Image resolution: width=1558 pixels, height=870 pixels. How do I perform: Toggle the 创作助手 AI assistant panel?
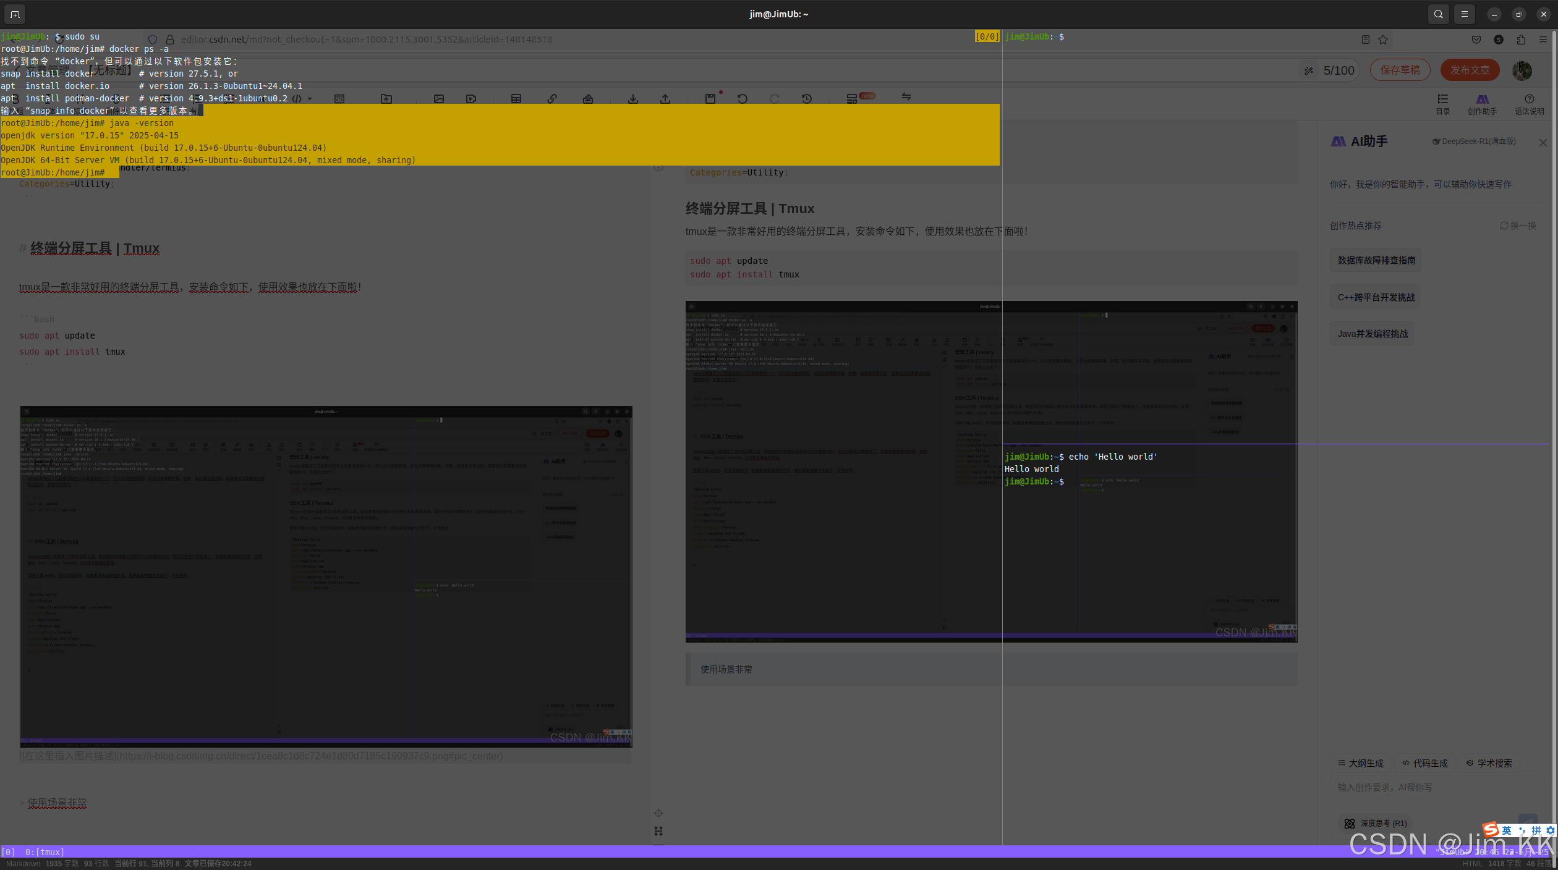click(x=1482, y=103)
